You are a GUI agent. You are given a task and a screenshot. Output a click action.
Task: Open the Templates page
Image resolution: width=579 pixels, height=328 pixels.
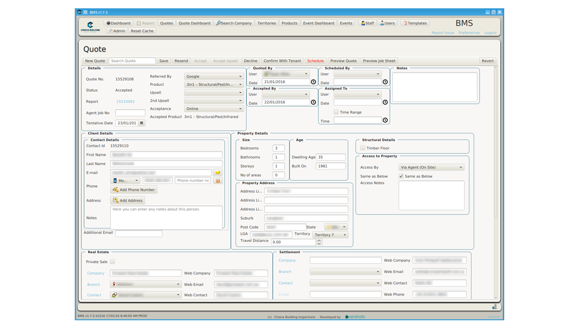(x=415, y=23)
